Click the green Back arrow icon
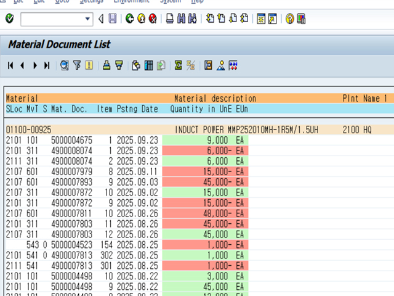 [129, 19]
